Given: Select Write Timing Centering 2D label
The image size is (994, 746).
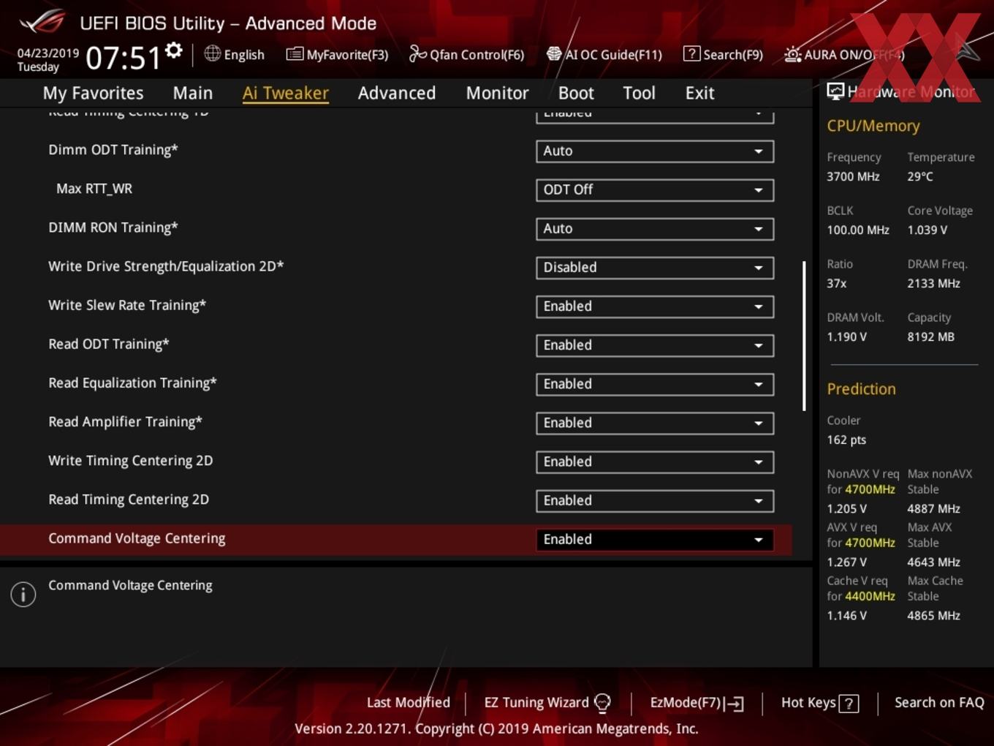Looking at the screenshot, I should (131, 461).
